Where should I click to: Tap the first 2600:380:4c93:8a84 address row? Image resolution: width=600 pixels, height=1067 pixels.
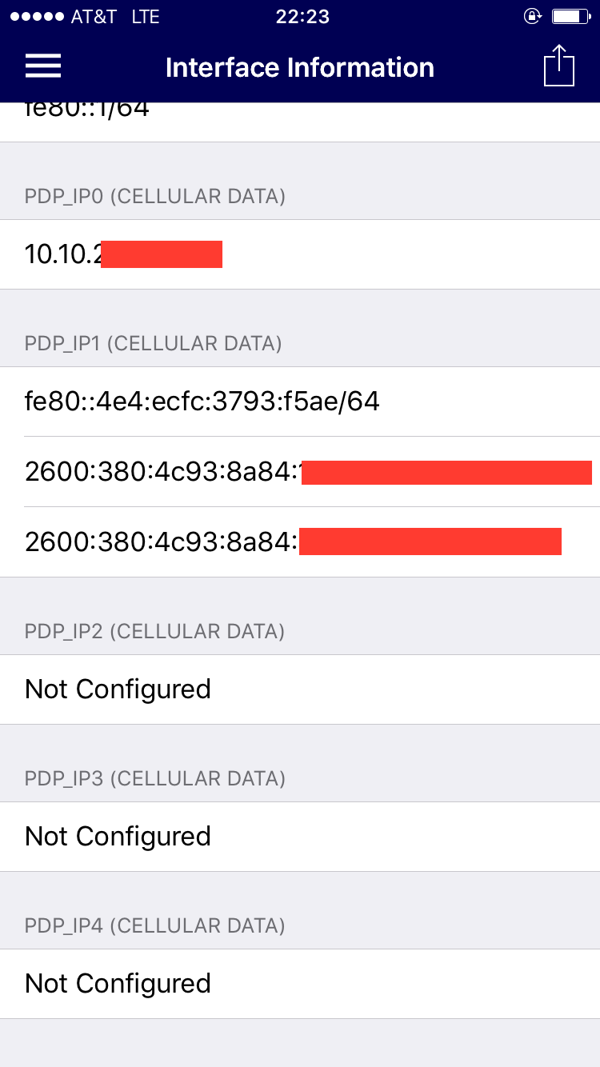[x=299, y=472]
